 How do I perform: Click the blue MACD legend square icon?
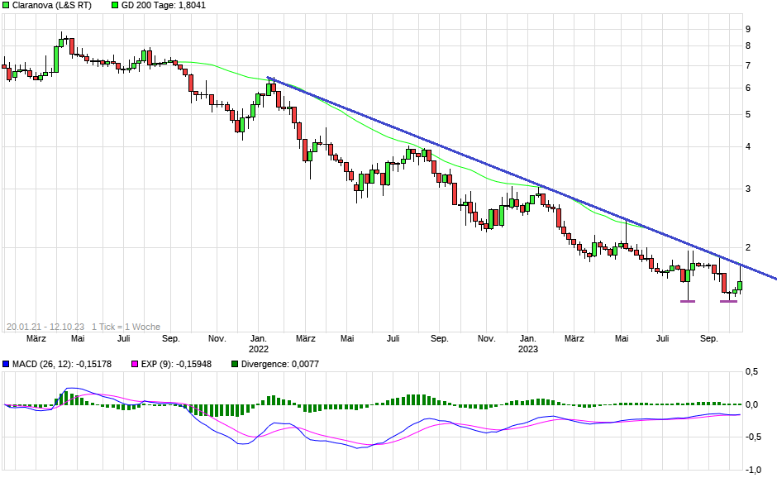click(6, 362)
